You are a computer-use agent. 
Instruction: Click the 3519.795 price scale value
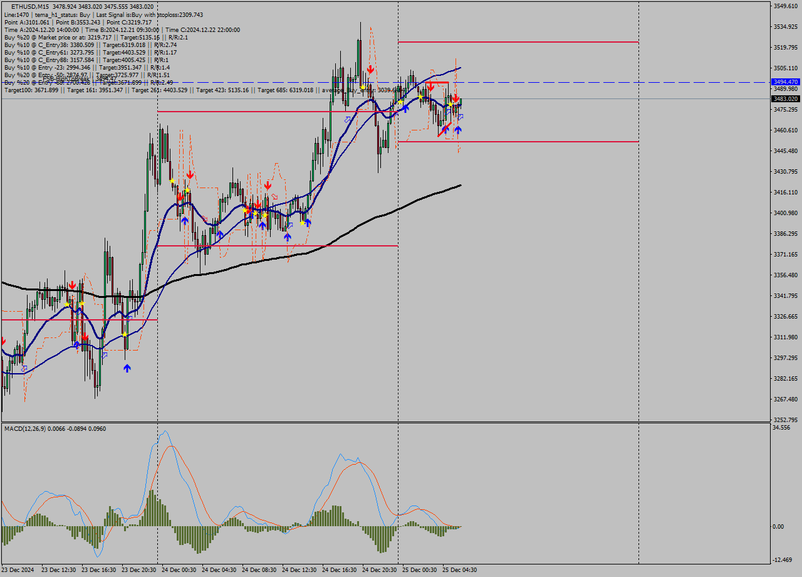tap(786, 47)
